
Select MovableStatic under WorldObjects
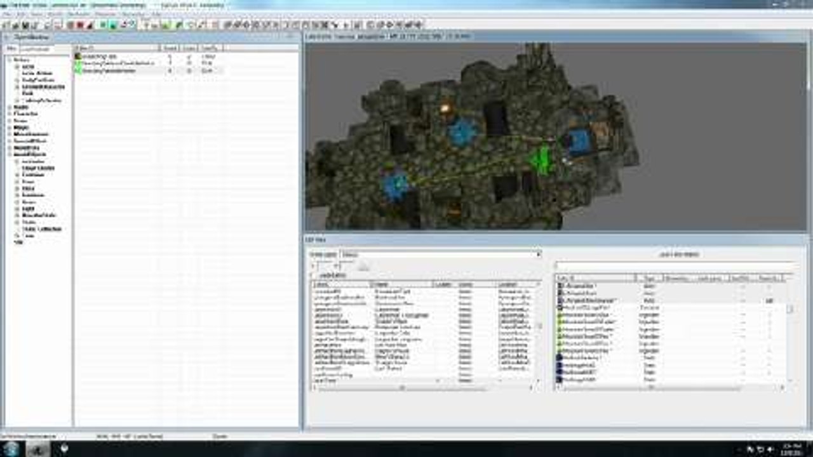39,215
